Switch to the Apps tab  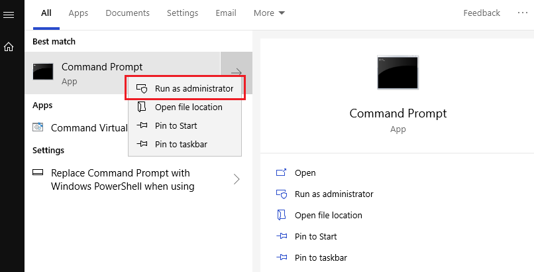coord(78,13)
